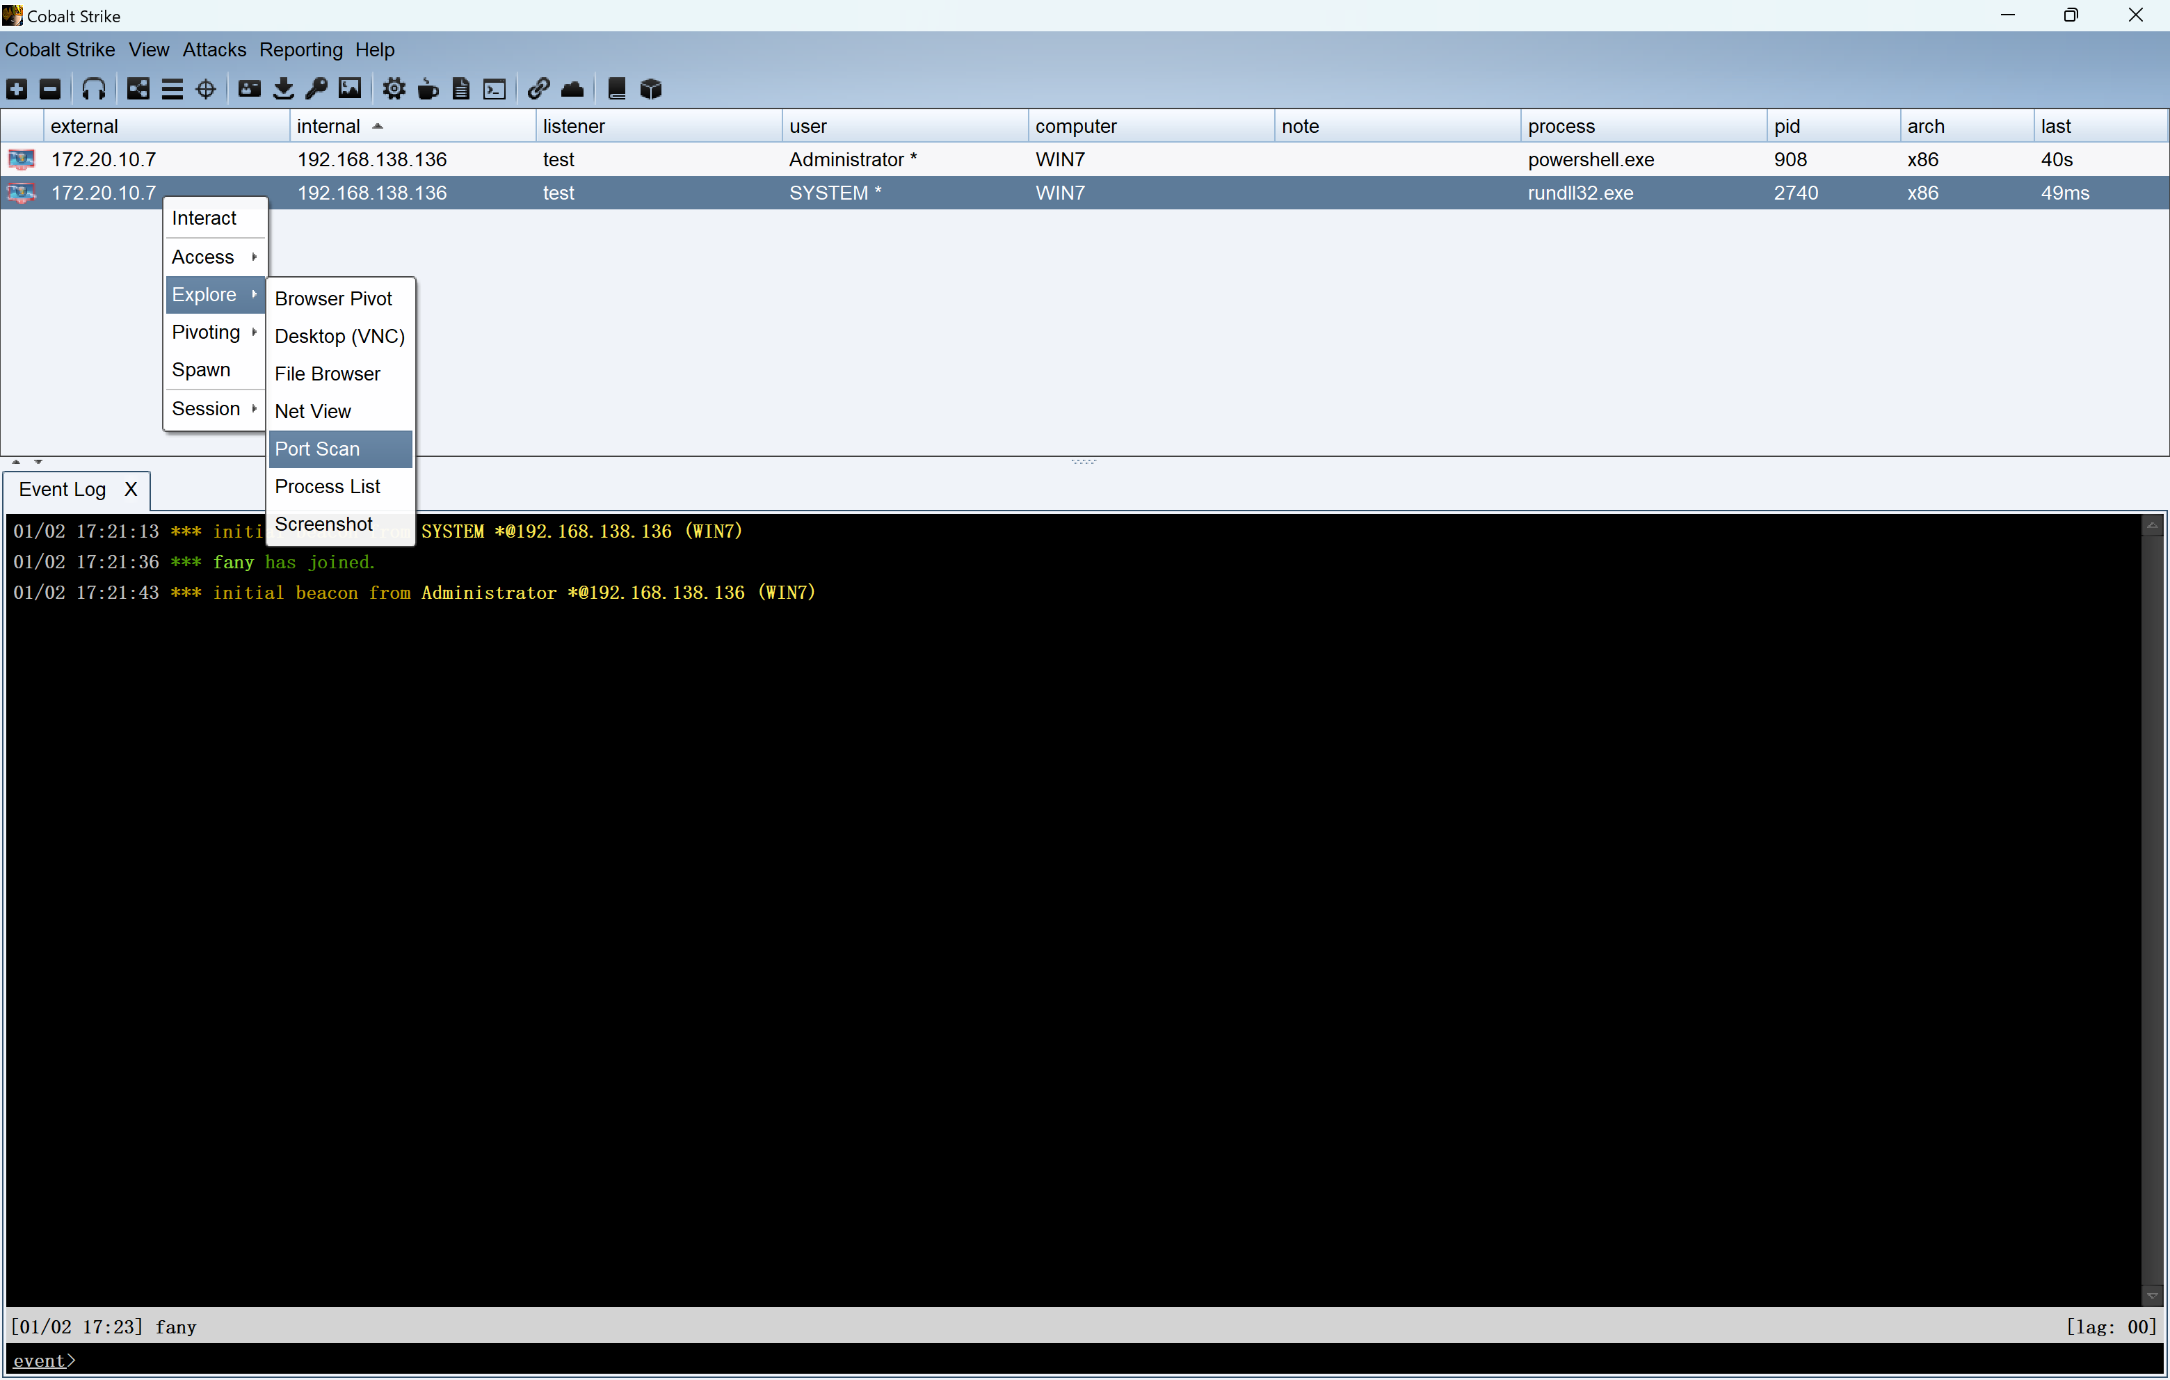
Task: Click the Screenshots picture toolbar icon
Action: coord(350,88)
